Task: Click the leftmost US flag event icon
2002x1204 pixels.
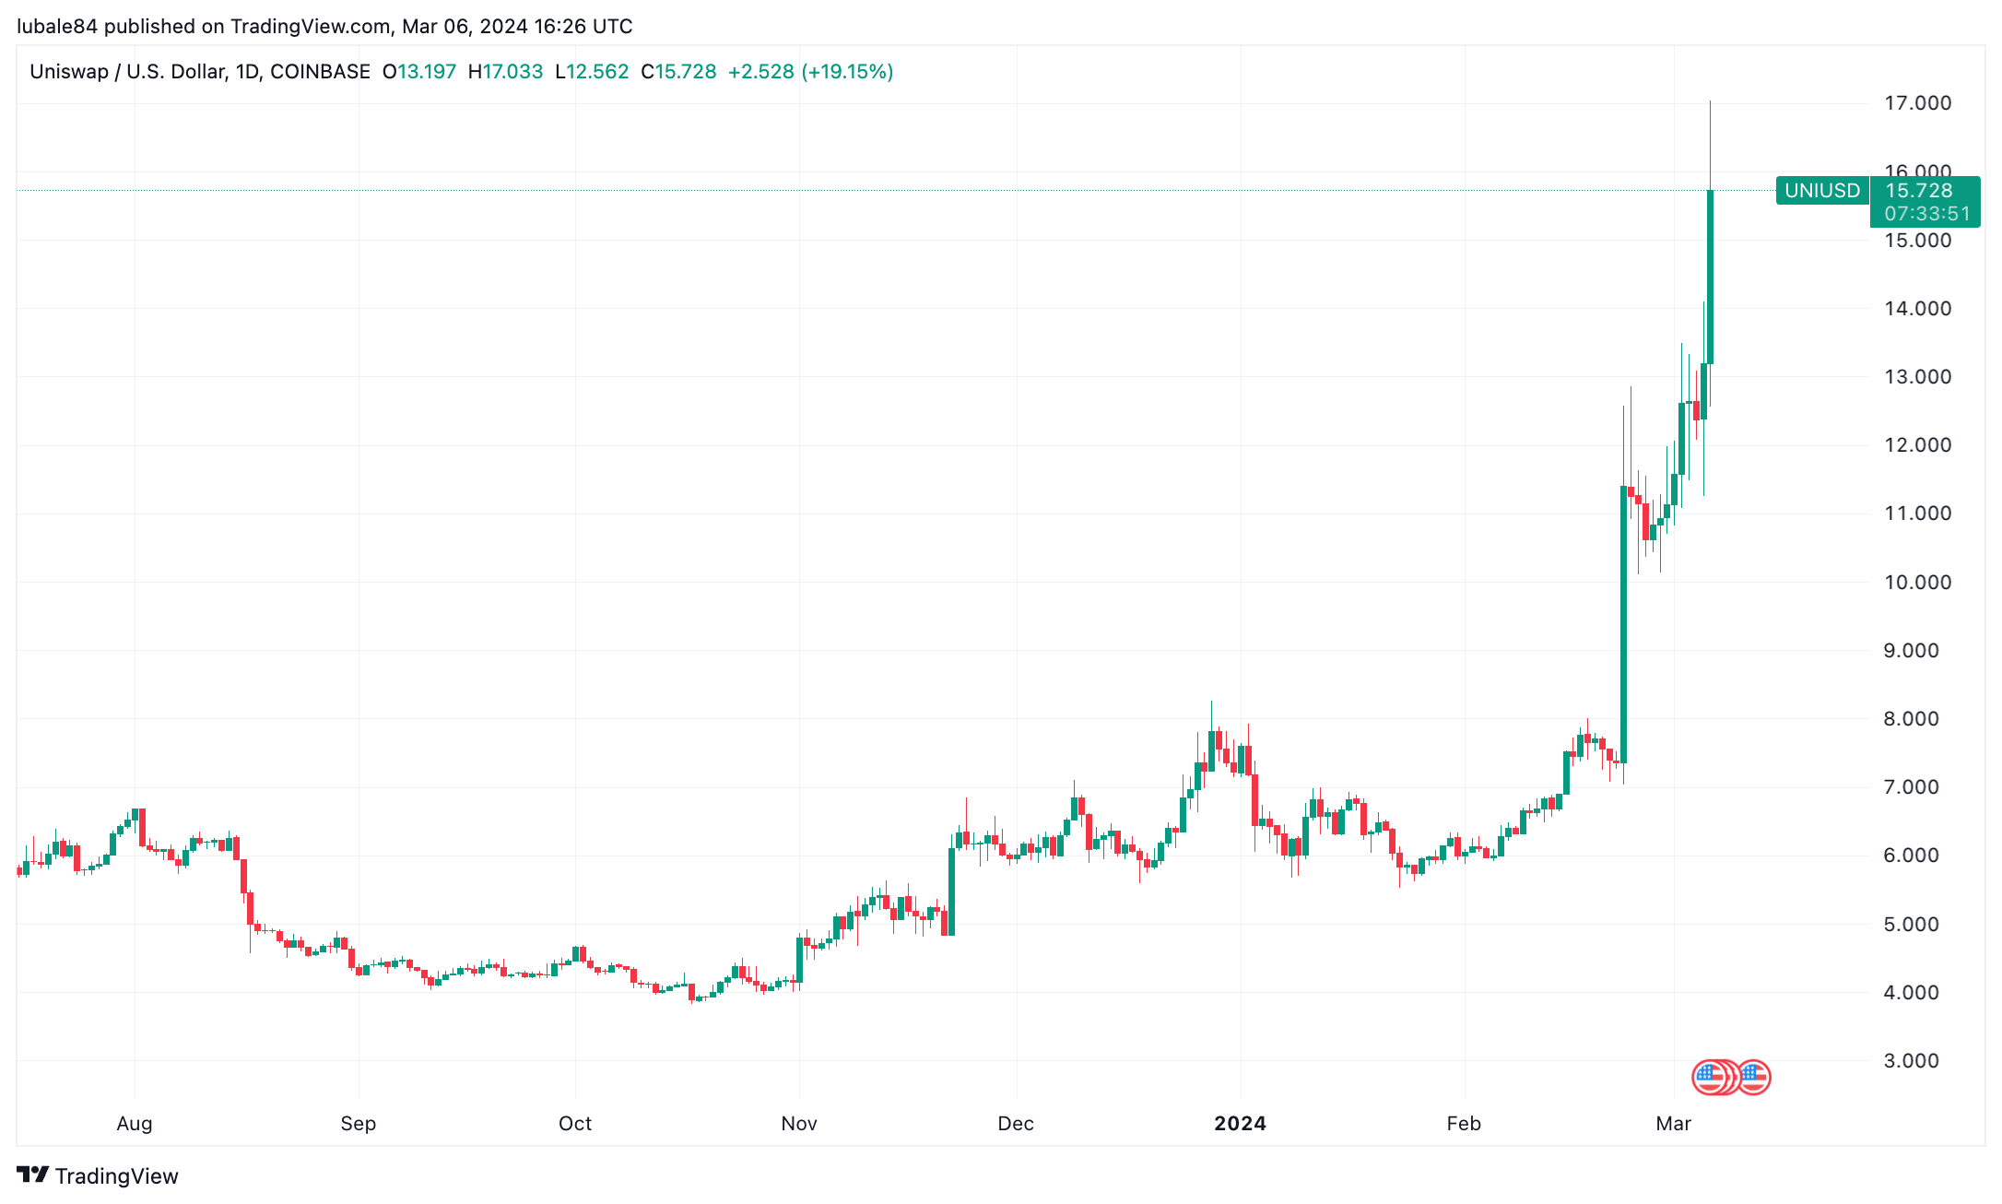Action: coord(1710,1077)
